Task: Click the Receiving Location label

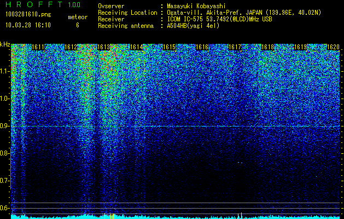Action: 127,13
